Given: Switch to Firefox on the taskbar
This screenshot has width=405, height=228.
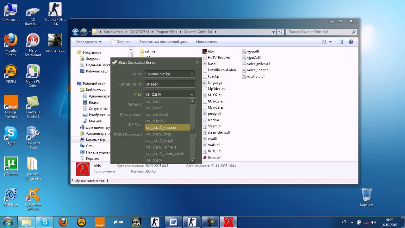Looking at the screenshot, I should (x=63, y=222).
